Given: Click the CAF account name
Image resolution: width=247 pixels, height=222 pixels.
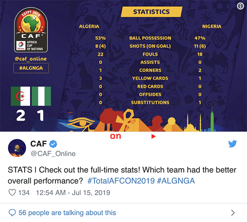Looking at the screenshot, I should [x=39, y=144].
